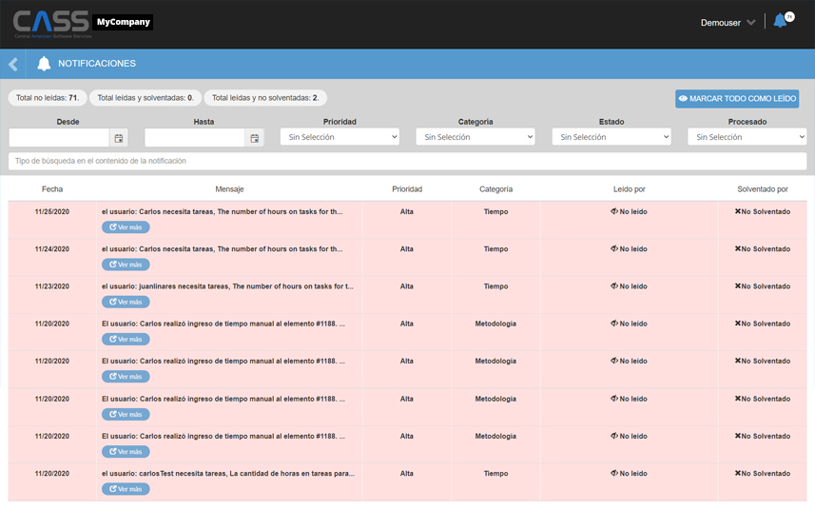This screenshot has height=510, width=815.
Task: Expand the Prioridad filter dropdown
Action: pyautogui.click(x=340, y=137)
